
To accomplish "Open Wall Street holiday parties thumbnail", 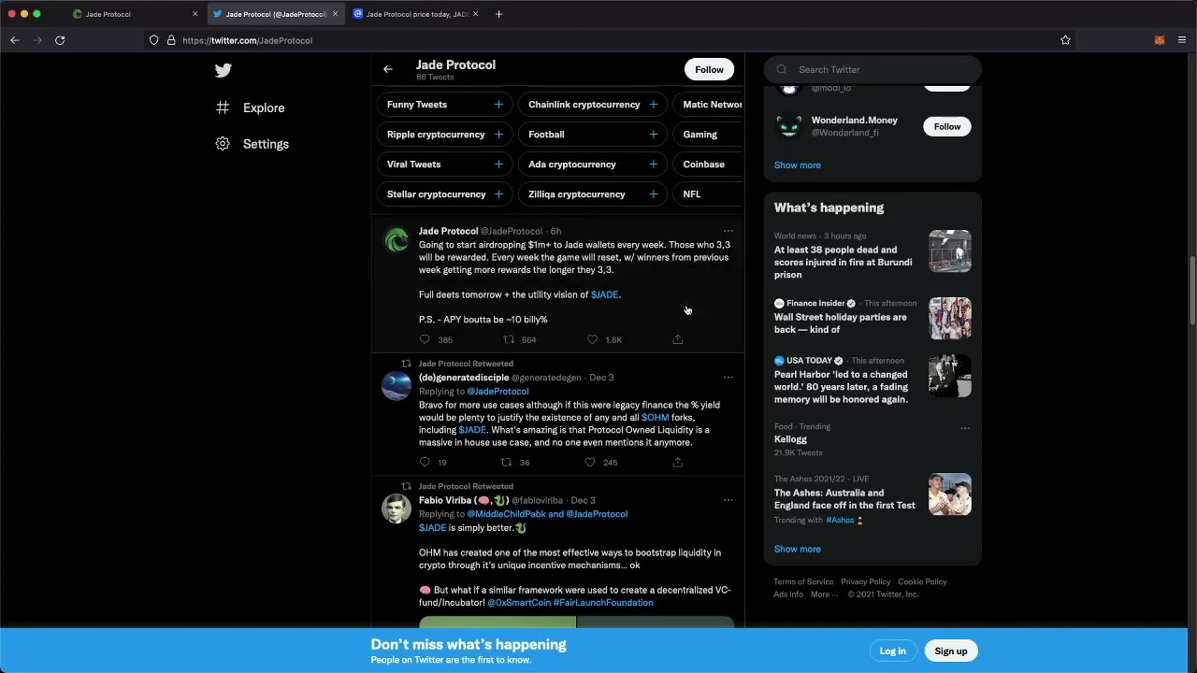I will tap(949, 319).
